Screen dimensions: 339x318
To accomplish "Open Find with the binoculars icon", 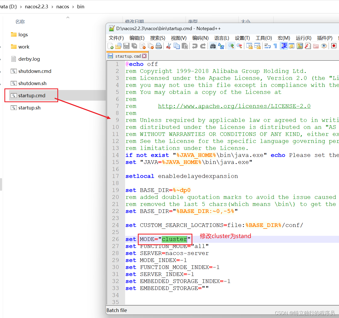I will pos(213,46).
